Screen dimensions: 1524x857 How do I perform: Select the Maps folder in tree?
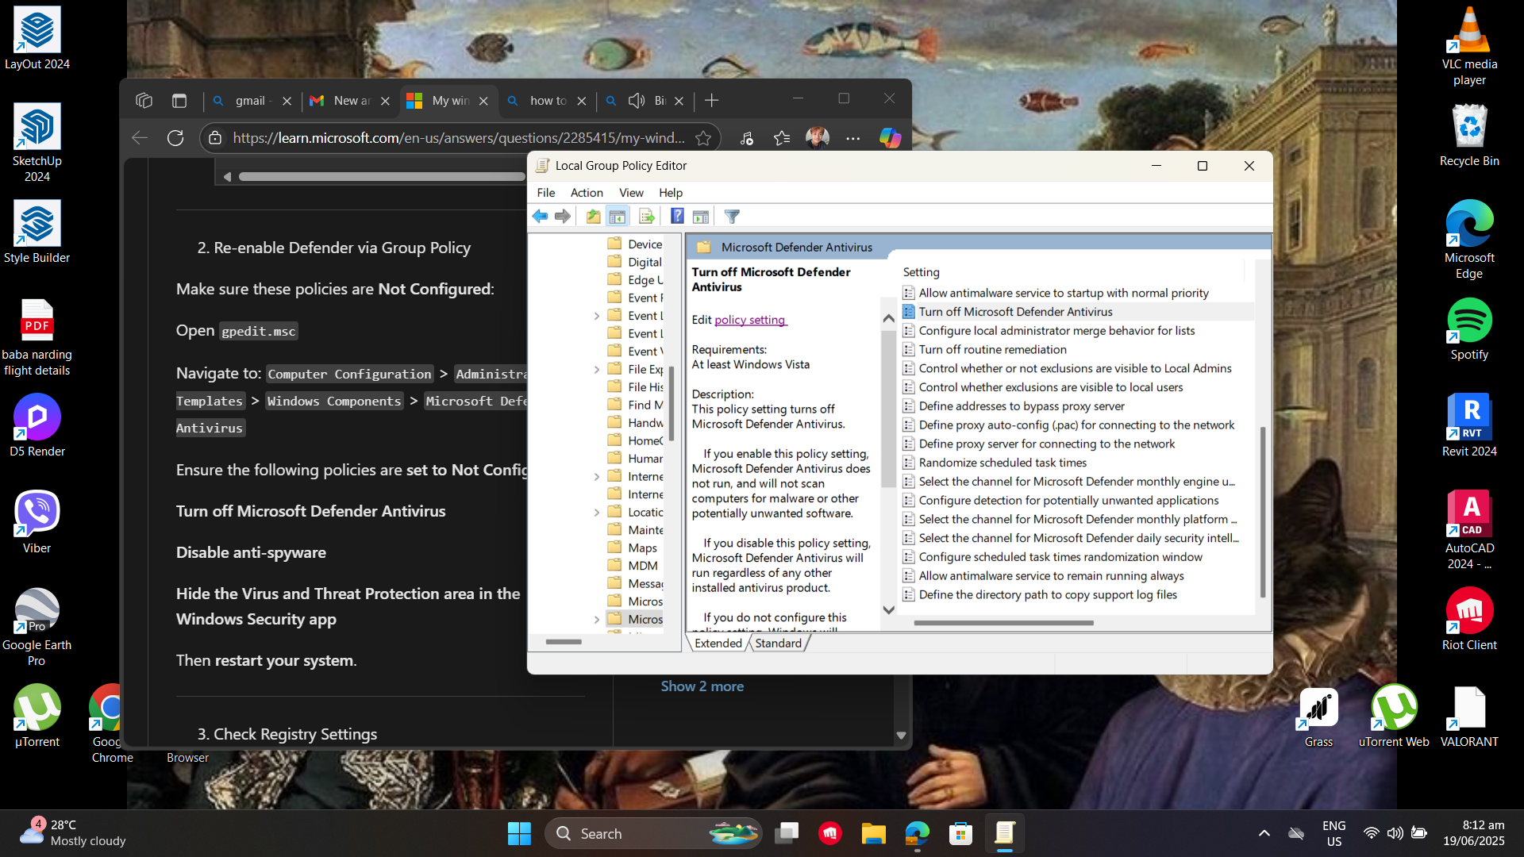coord(642,548)
